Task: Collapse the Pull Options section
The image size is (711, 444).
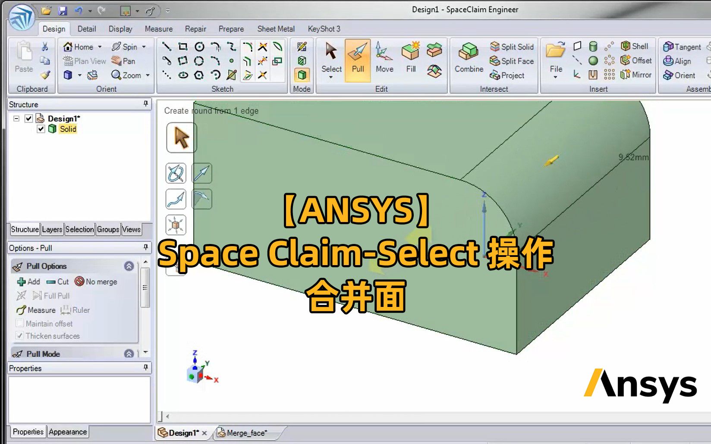Action: point(129,266)
